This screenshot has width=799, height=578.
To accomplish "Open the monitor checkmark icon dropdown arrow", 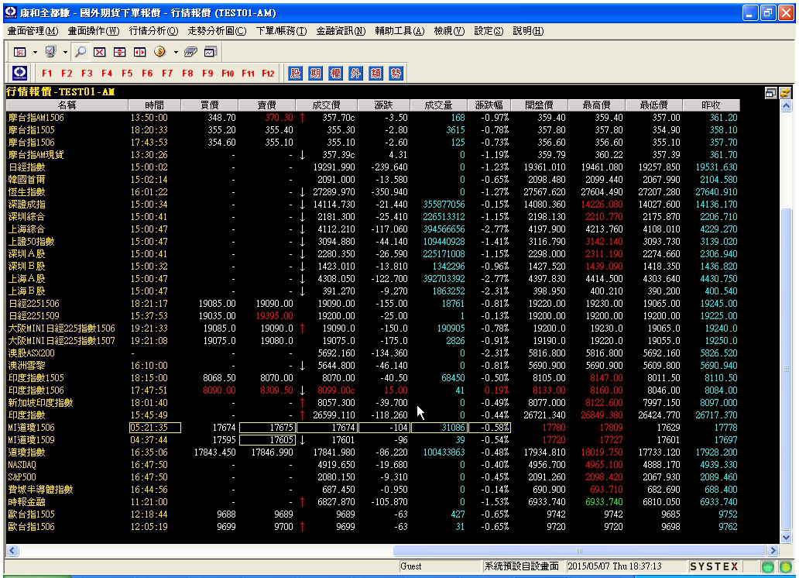I will tap(65, 52).
